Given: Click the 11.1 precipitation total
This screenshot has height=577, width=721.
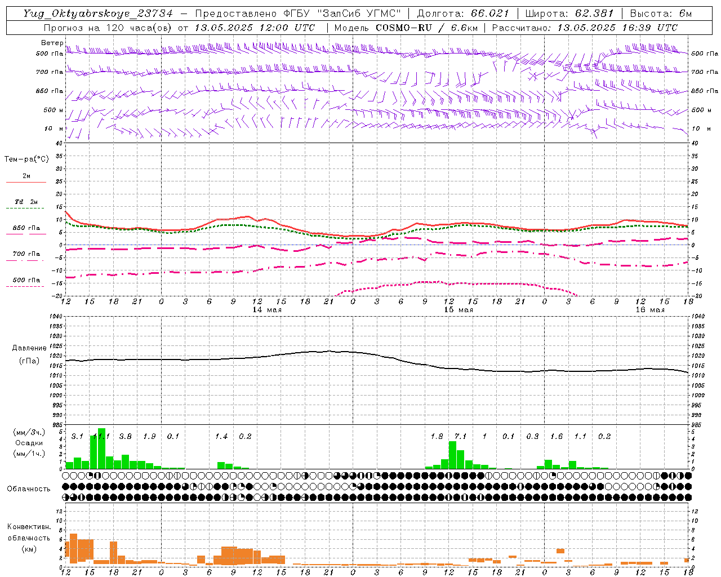Looking at the screenshot, I should [x=101, y=437].
